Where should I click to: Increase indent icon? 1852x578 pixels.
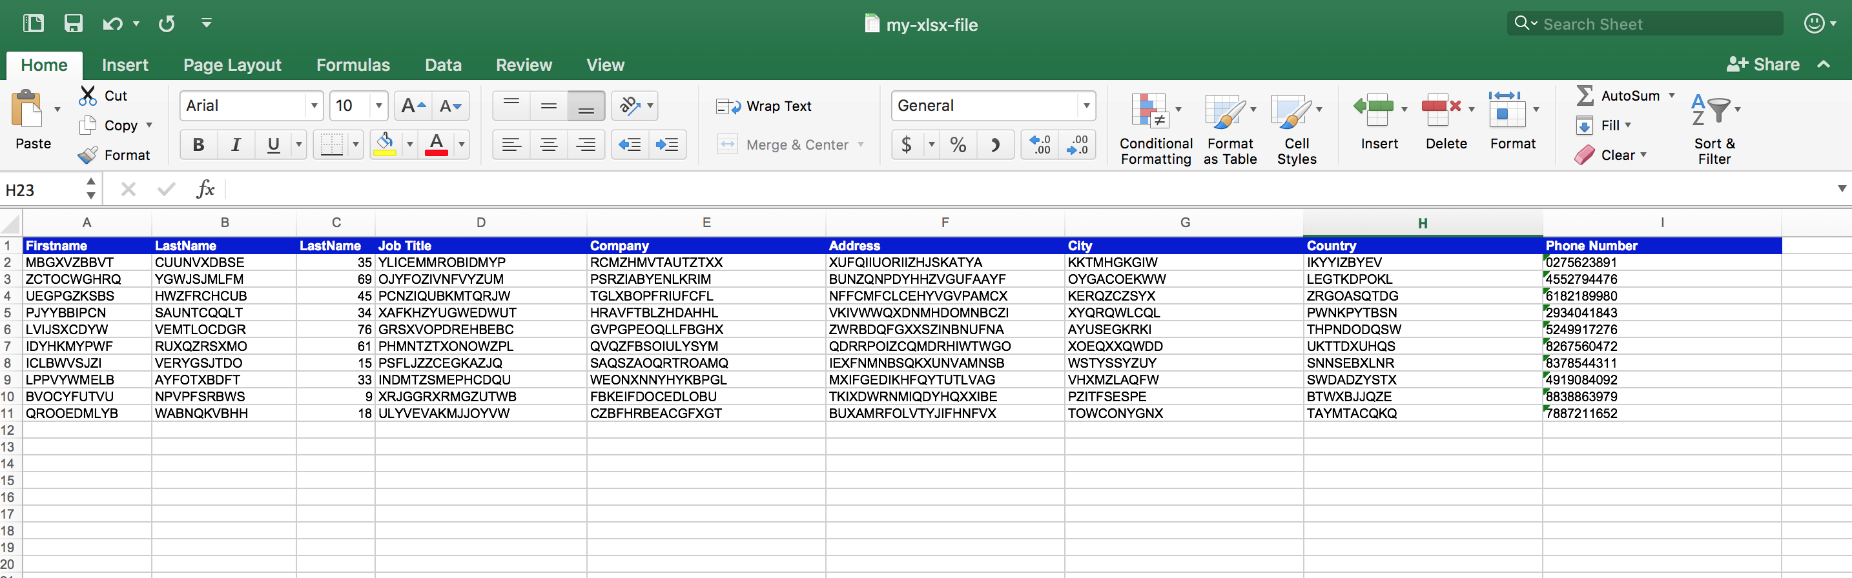[667, 144]
